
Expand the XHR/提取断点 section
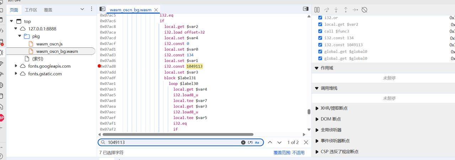pos(317,108)
